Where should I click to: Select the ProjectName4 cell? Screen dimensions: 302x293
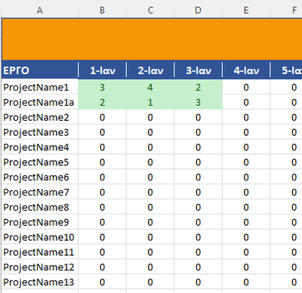coord(40,147)
